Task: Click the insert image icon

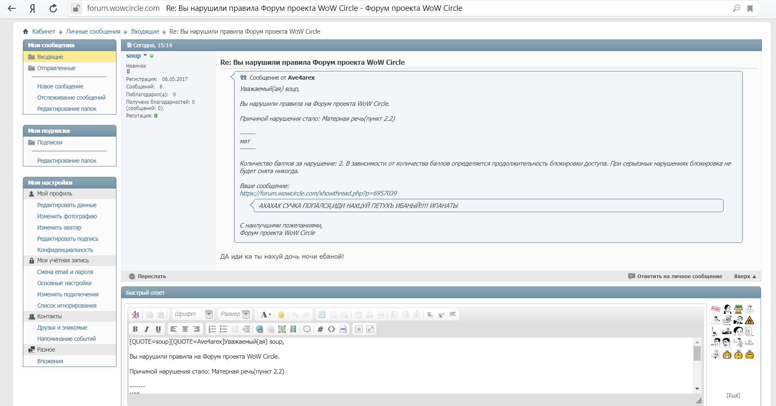Action: (282, 329)
